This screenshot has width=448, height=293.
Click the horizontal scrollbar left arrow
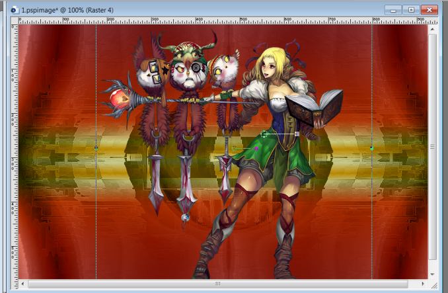pyautogui.click(x=23, y=284)
